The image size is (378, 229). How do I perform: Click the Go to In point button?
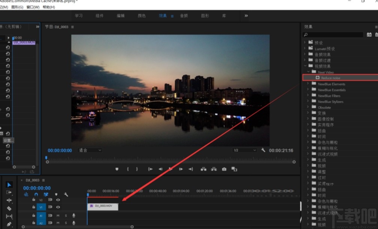pos(150,169)
